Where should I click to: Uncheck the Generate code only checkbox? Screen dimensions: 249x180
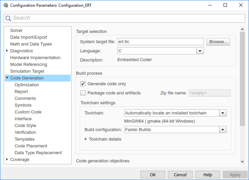[83, 84]
